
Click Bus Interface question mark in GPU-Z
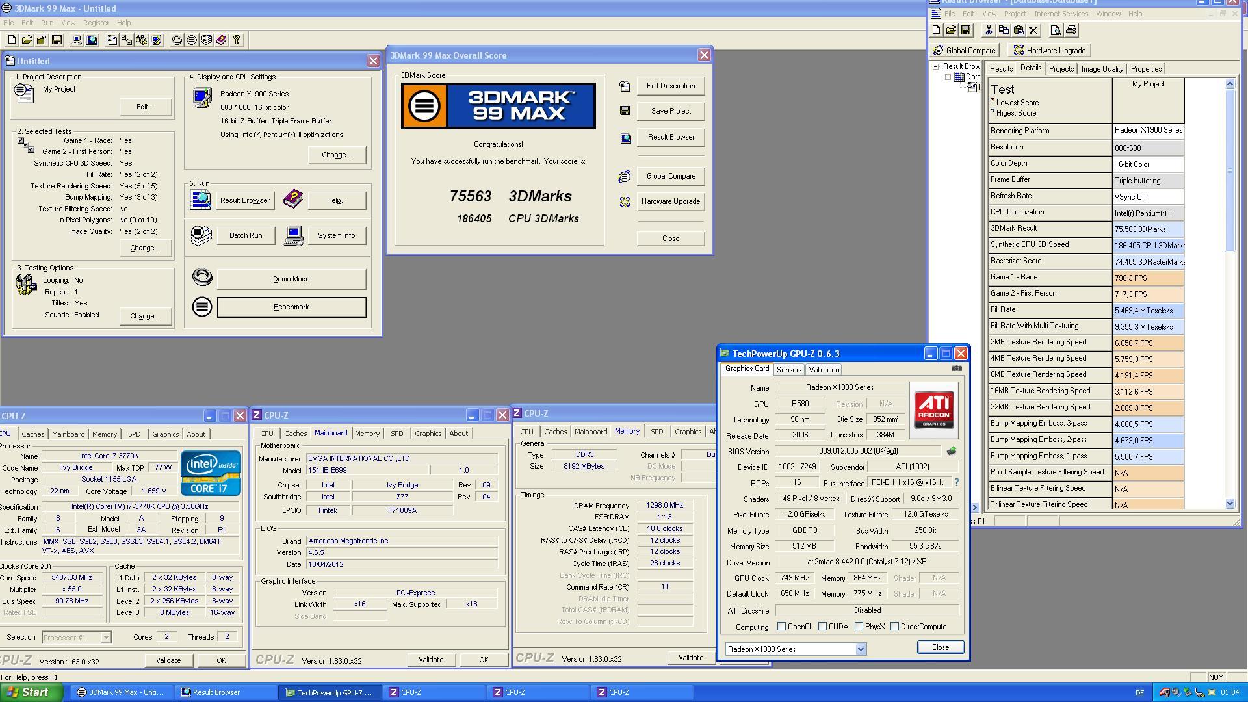tap(956, 482)
